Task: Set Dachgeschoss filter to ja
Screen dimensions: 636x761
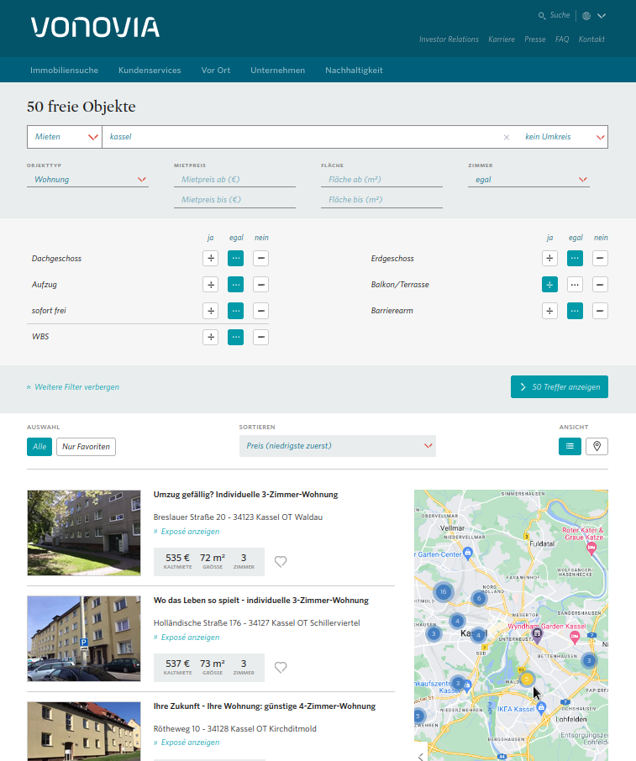Action: pyautogui.click(x=210, y=259)
